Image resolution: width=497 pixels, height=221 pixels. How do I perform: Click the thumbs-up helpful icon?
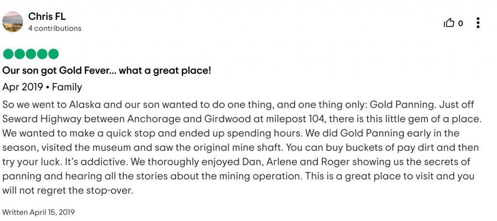tap(449, 23)
